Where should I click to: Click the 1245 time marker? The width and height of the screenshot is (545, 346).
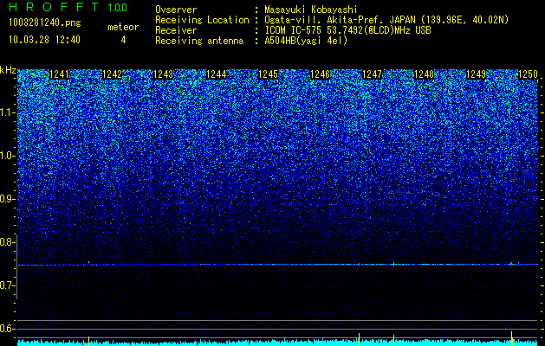pyautogui.click(x=269, y=74)
